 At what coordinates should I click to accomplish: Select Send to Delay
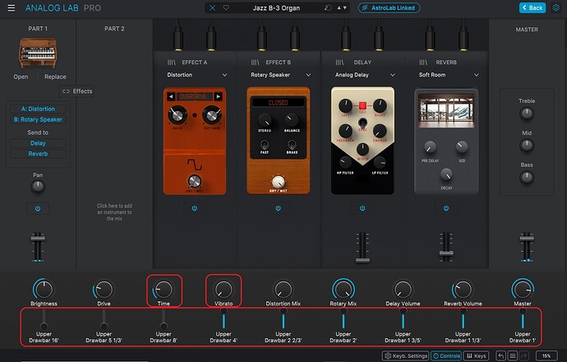tap(38, 143)
